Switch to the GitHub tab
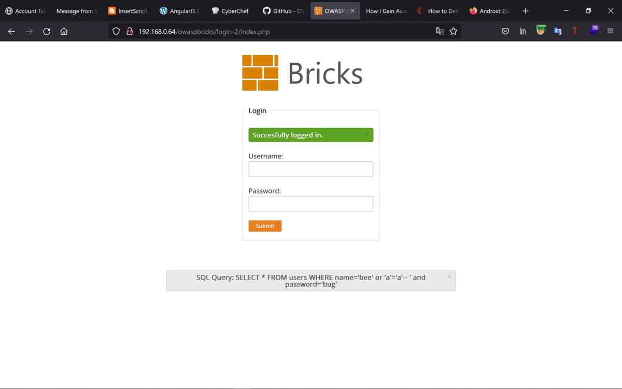 pos(283,11)
